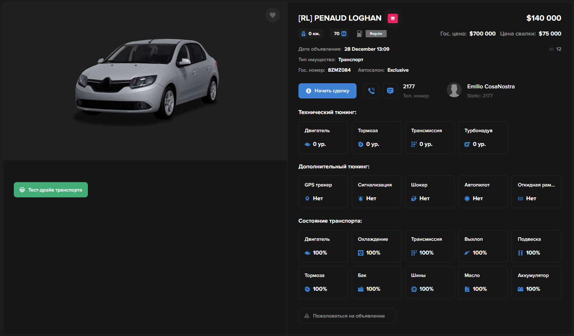Viewport: 574px width, 336px height.
Task: Select the Турбонадув tuning card
Action: coord(483,138)
